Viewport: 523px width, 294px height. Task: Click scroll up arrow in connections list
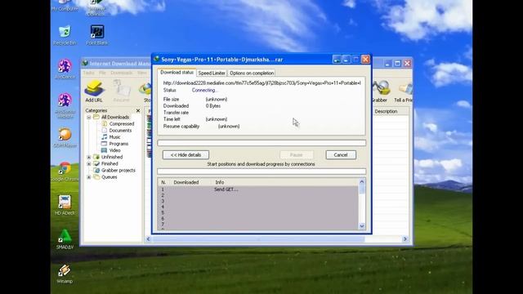362,182
